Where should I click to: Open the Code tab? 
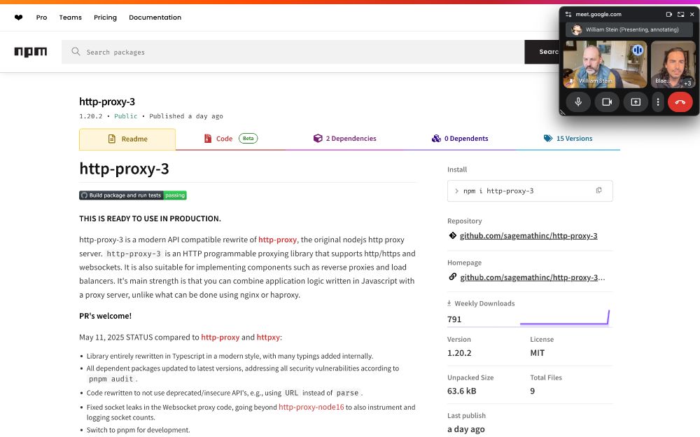click(230, 139)
